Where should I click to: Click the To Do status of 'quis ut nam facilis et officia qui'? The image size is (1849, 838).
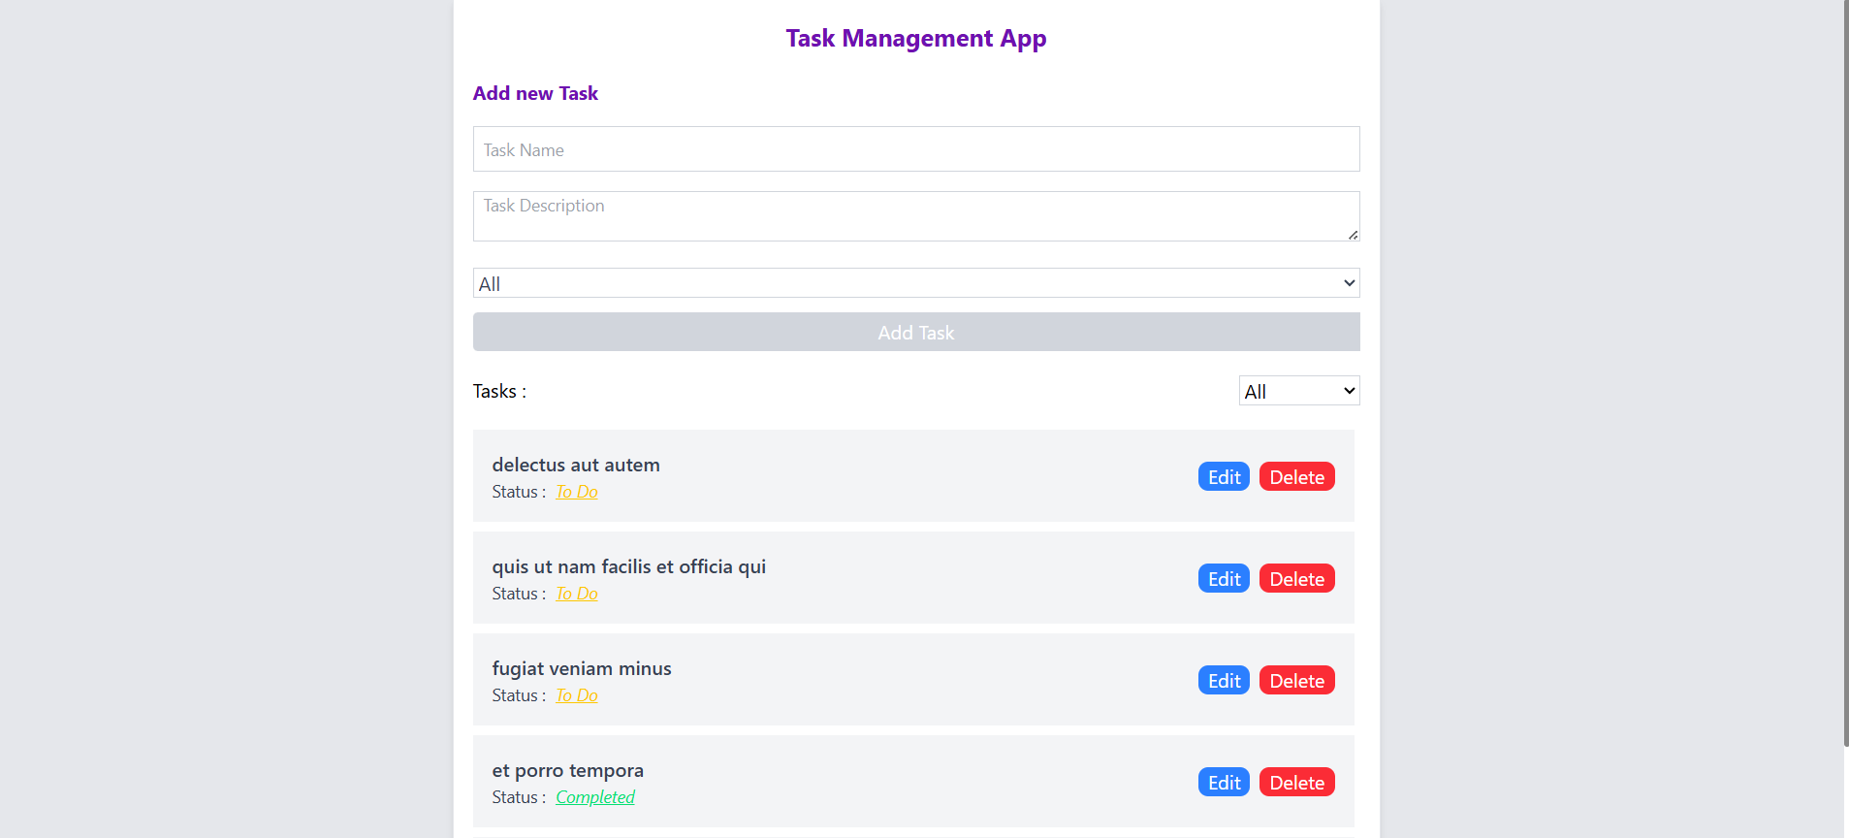point(577,594)
